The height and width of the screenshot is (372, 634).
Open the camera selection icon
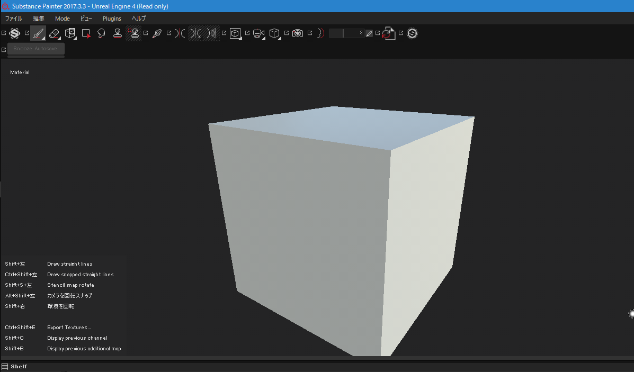pyautogui.click(x=259, y=33)
